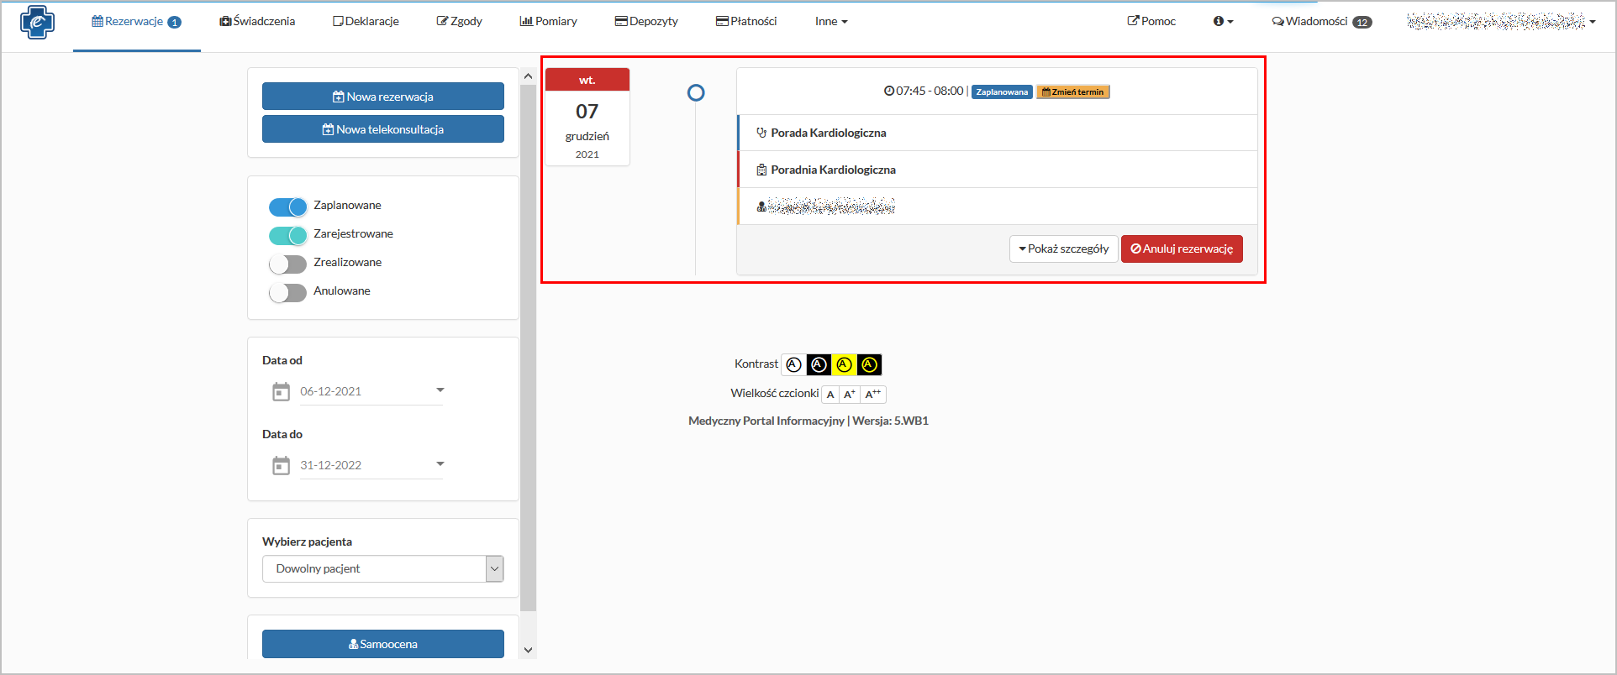Viewport: 1617px width, 675px height.
Task: Cancel booking with Anuluj rezerwację
Action: pos(1182,249)
